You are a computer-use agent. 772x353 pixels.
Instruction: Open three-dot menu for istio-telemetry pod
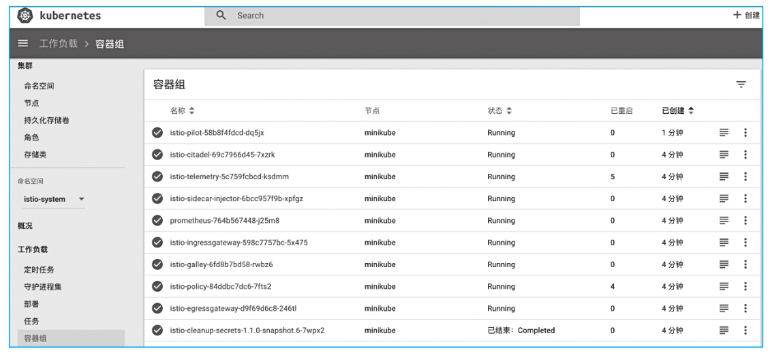click(745, 176)
